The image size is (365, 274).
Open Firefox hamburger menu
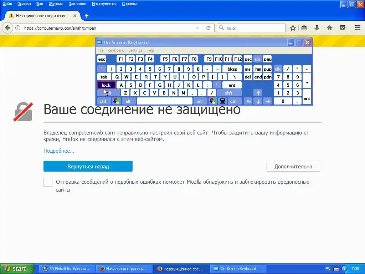coord(358,28)
